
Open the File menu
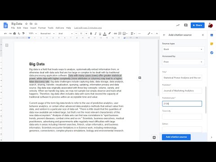coord(13,28)
